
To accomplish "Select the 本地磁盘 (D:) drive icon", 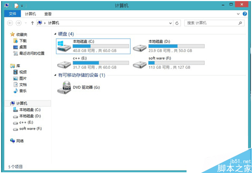I will click(x=140, y=48).
